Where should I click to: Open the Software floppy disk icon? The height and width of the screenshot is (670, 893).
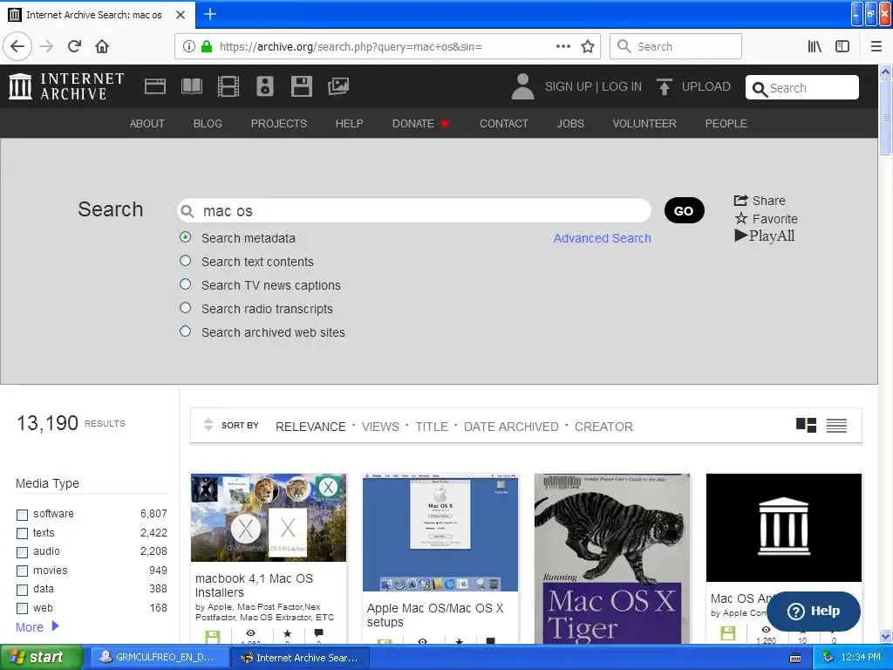[301, 86]
